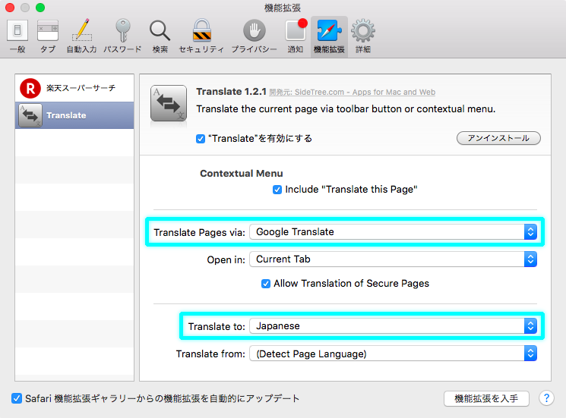Select the Translate extension in sidebar
This screenshot has height=418, width=566.
pos(74,115)
